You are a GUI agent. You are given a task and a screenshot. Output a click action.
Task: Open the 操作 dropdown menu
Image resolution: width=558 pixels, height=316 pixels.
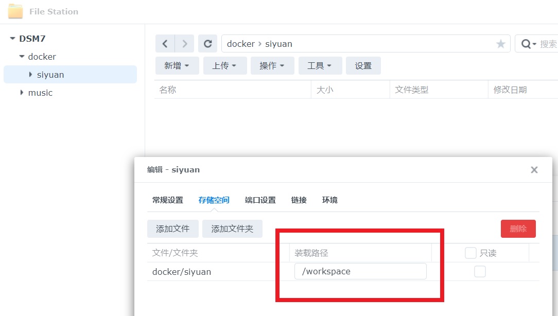point(272,66)
